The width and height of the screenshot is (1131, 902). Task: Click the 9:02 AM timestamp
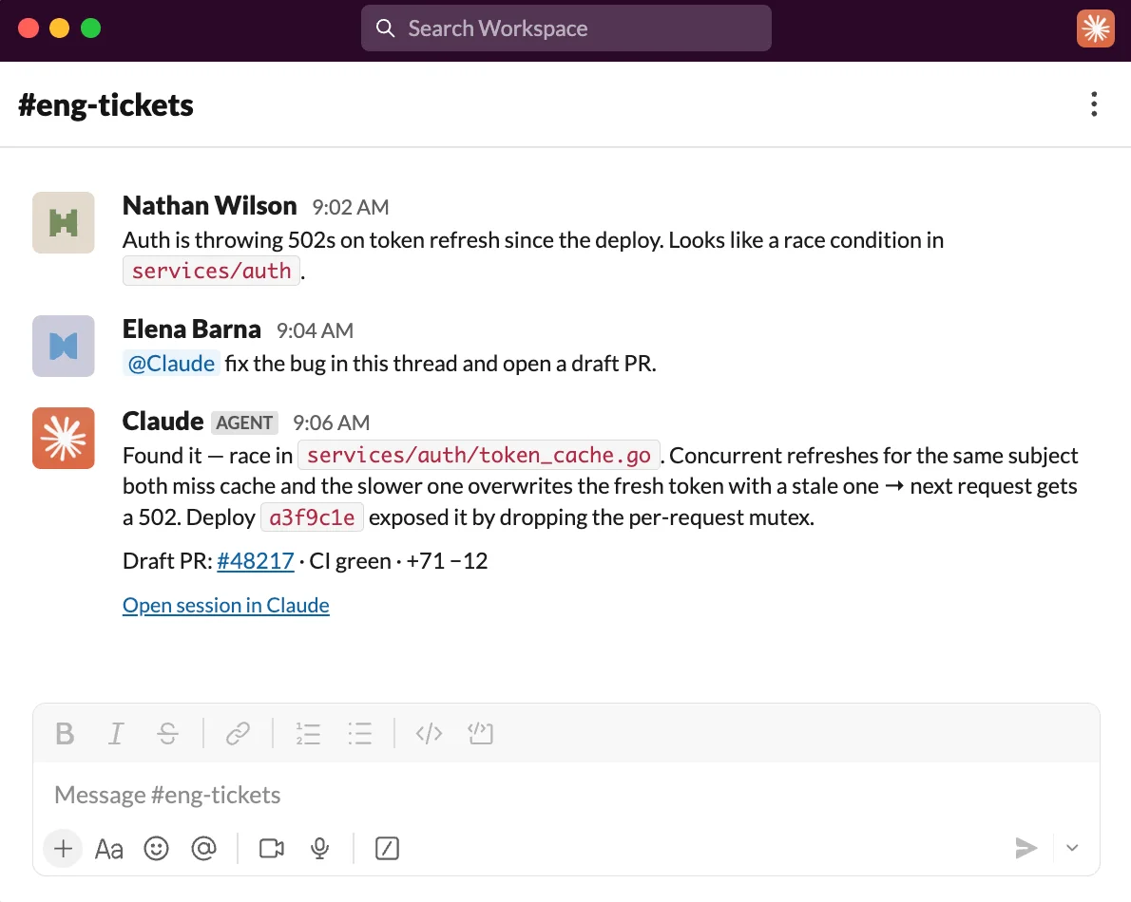[351, 208]
